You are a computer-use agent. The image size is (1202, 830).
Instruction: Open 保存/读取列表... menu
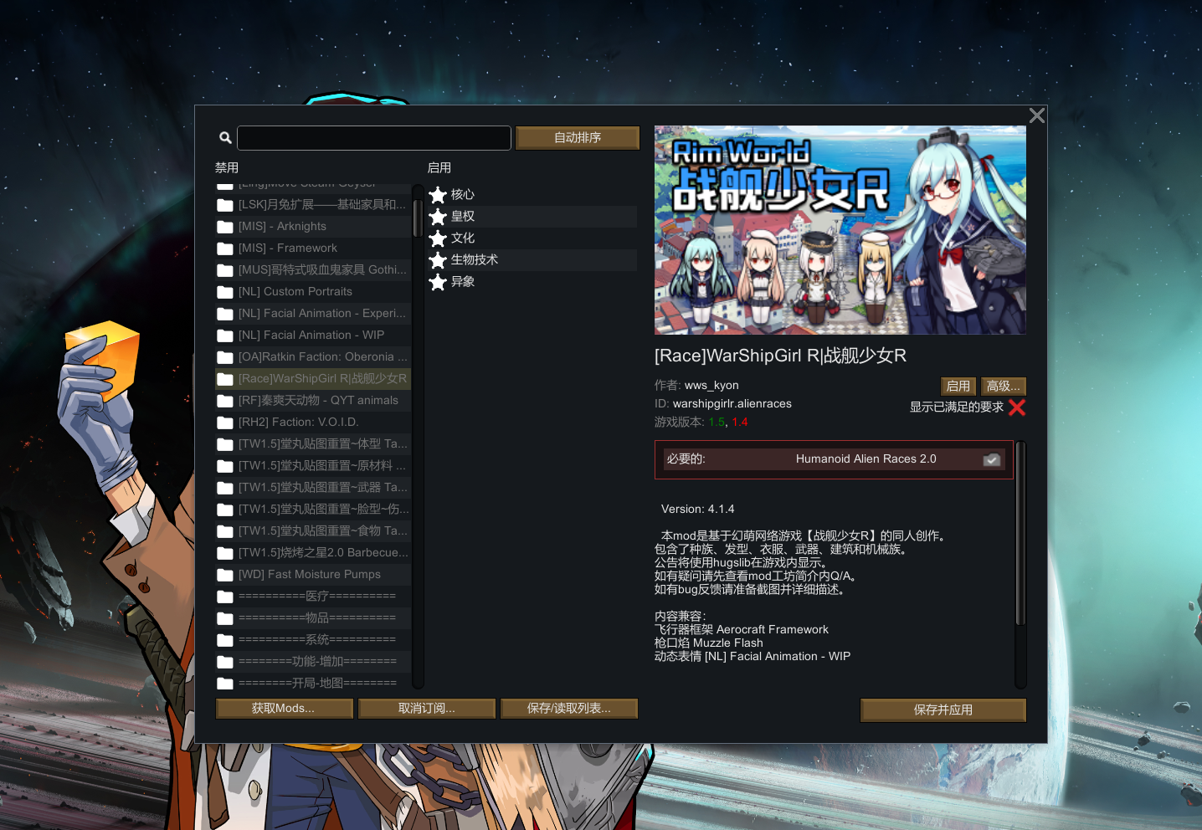[569, 709]
